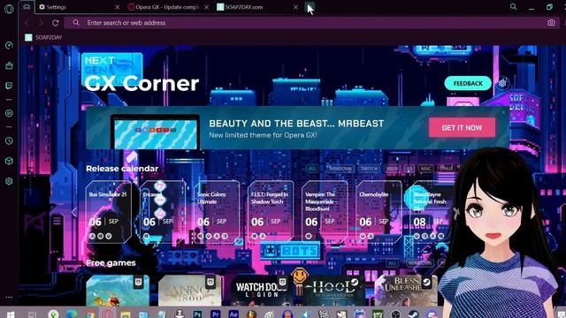Open Google Chrome from the taskbar
The image size is (566, 318).
(89, 314)
